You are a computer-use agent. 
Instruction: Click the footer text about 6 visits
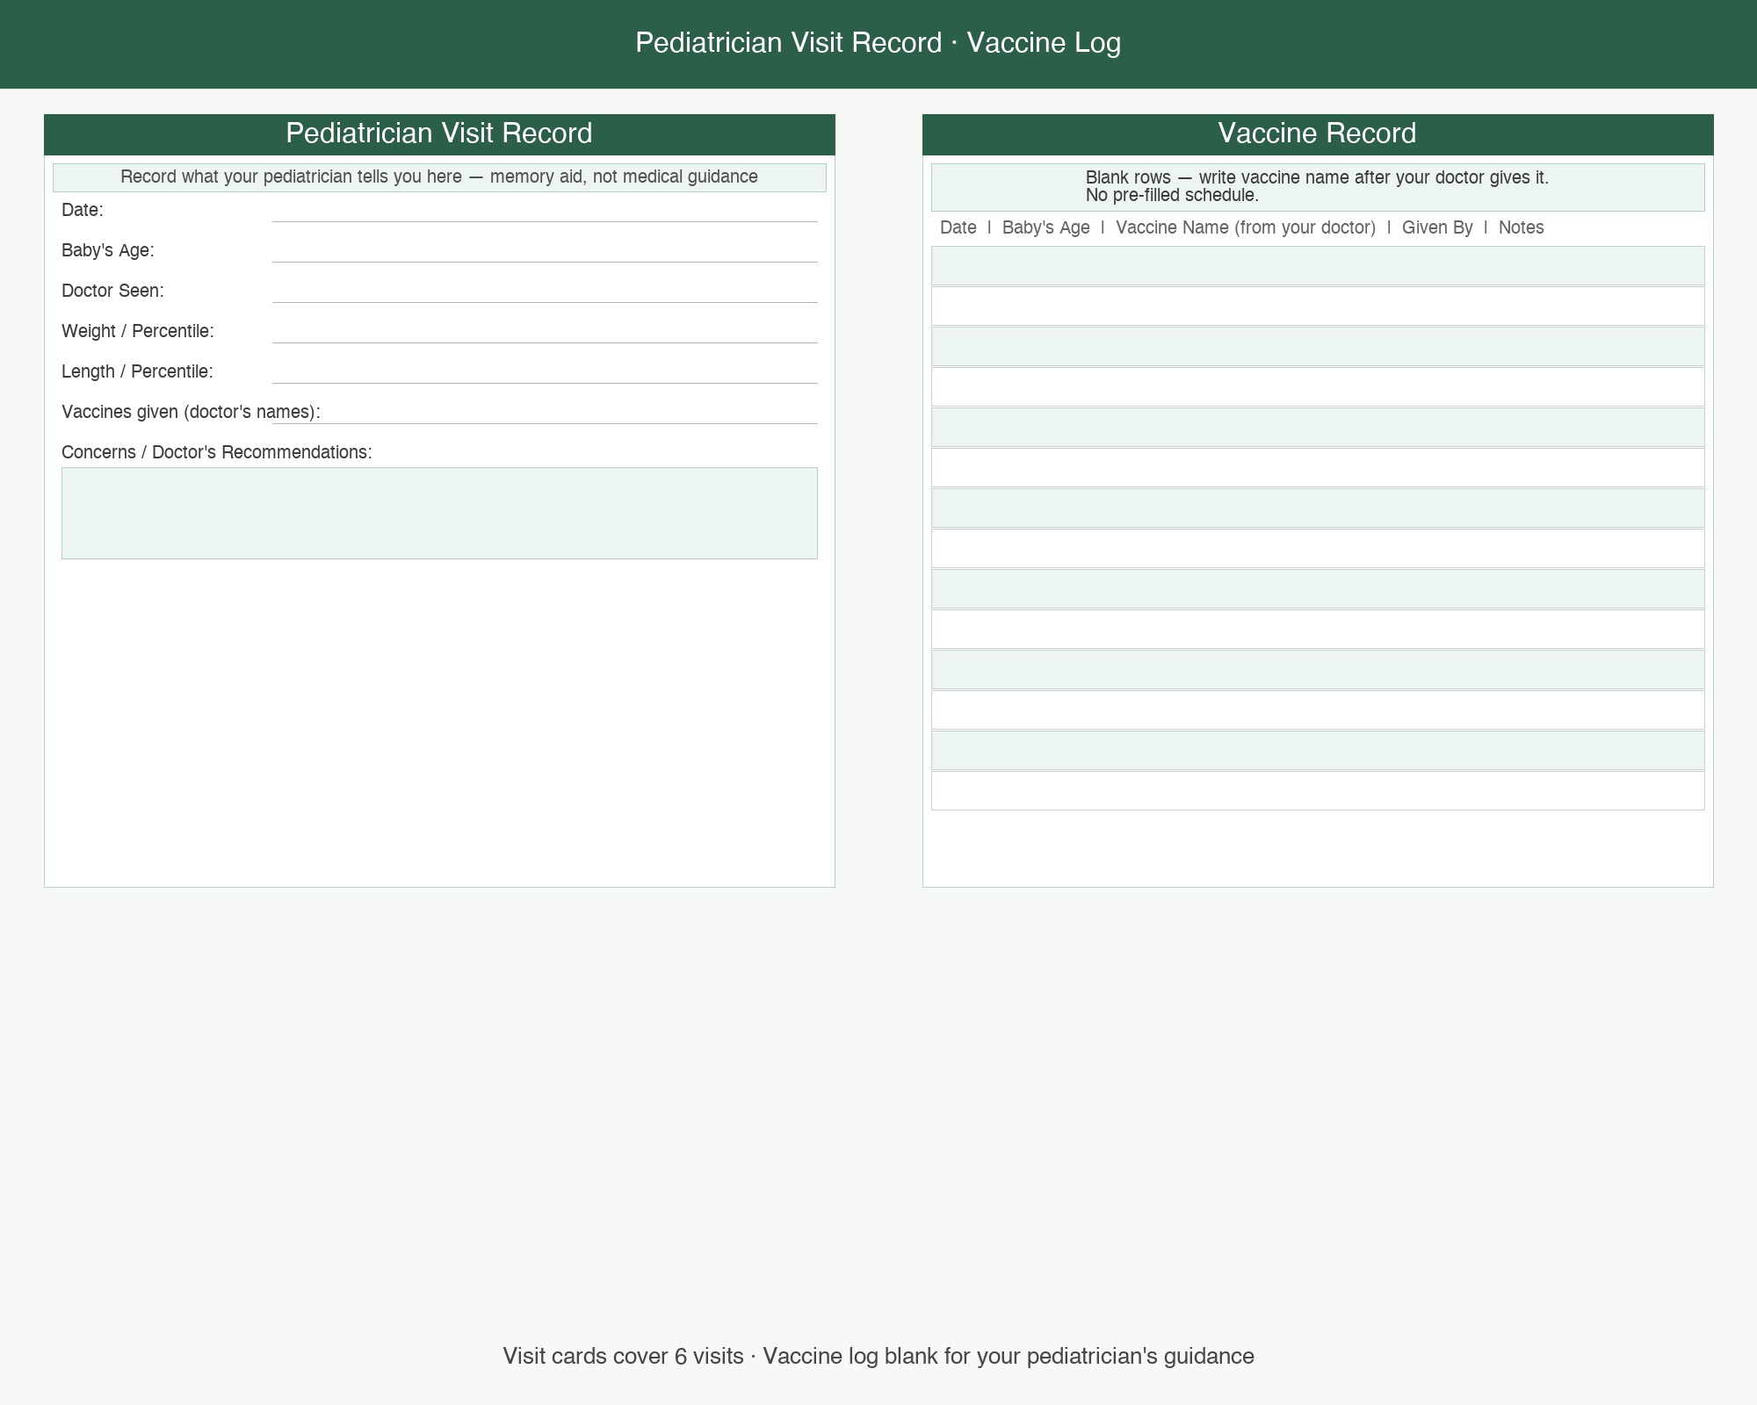tap(878, 1357)
